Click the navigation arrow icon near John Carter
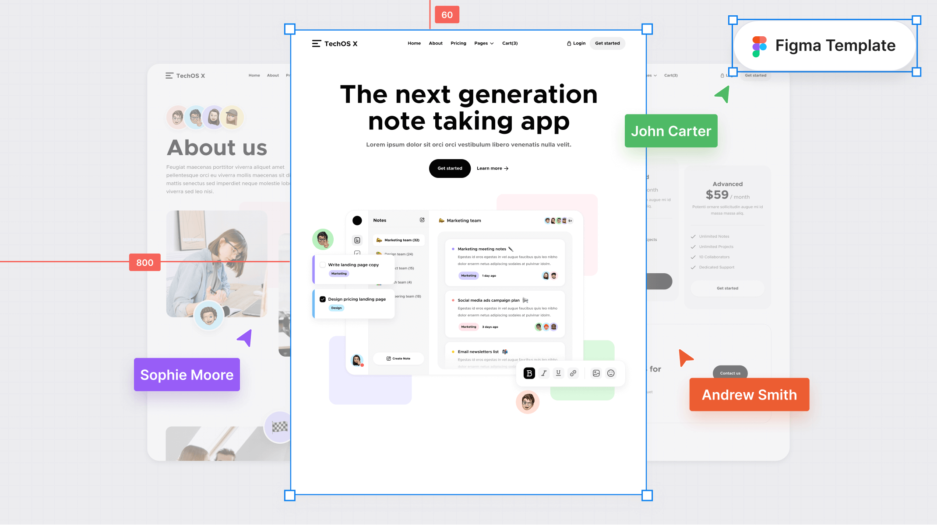Viewport: 937px width, 525px height. point(721,94)
